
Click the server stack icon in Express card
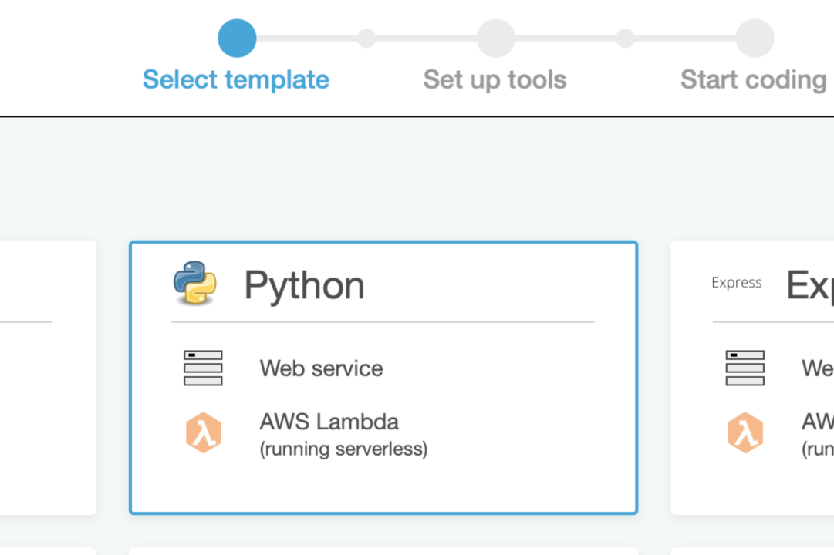pos(745,368)
